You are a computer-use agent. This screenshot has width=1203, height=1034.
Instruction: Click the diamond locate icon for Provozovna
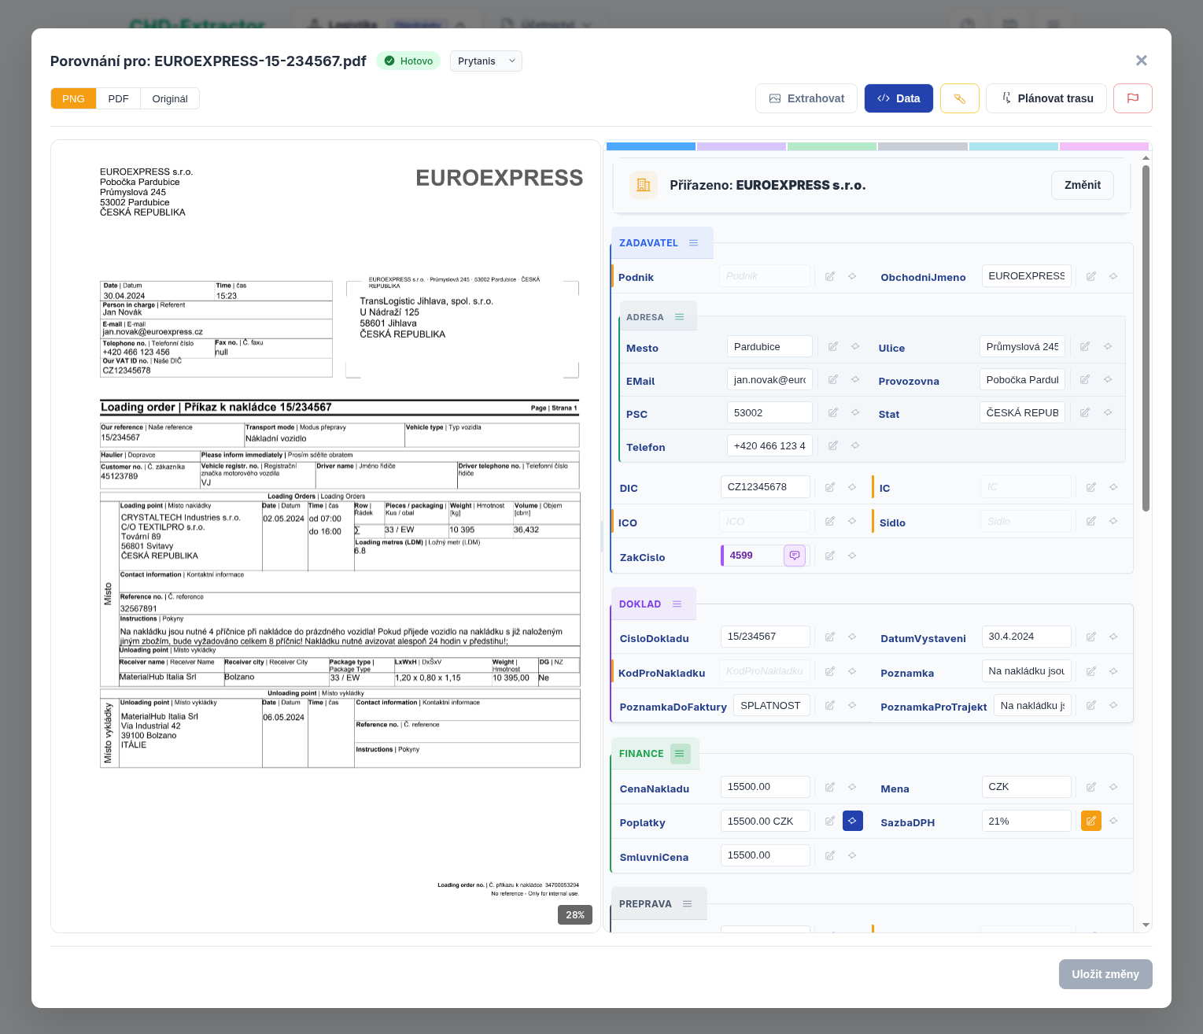point(1108,379)
